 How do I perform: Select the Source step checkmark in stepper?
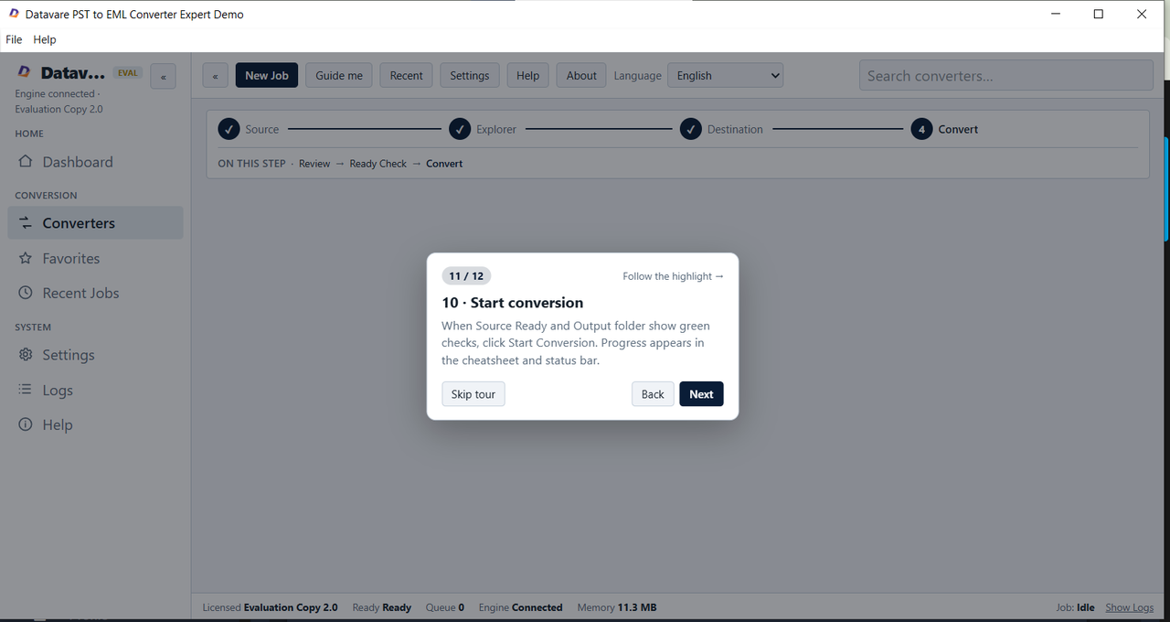(229, 129)
